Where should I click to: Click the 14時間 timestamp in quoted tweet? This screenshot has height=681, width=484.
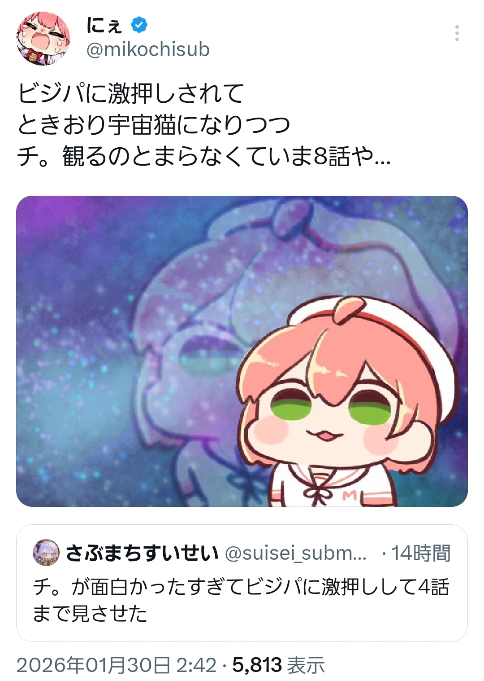click(421, 553)
